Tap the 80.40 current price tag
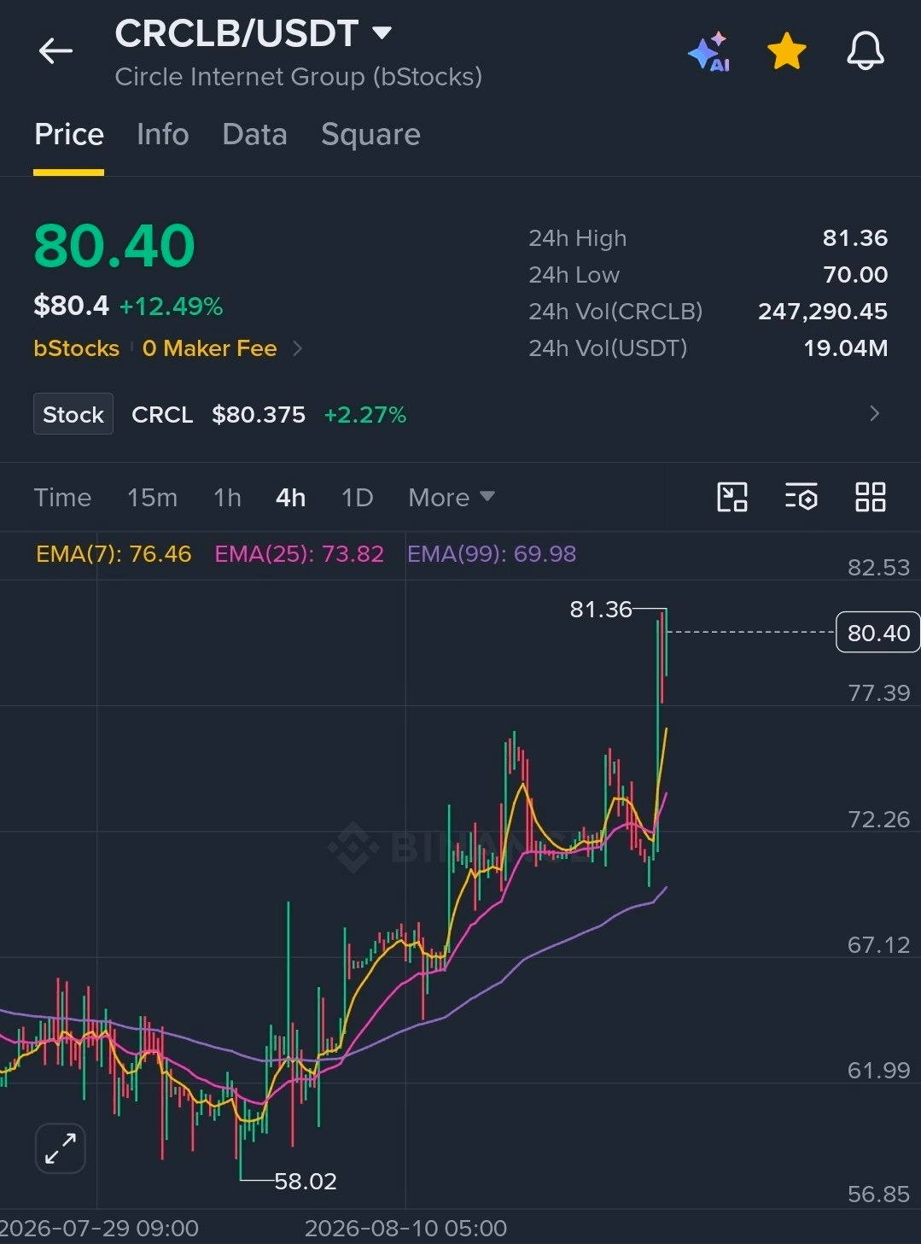Image resolution: width=921 pixels, height=1244 pixels. 878,633
